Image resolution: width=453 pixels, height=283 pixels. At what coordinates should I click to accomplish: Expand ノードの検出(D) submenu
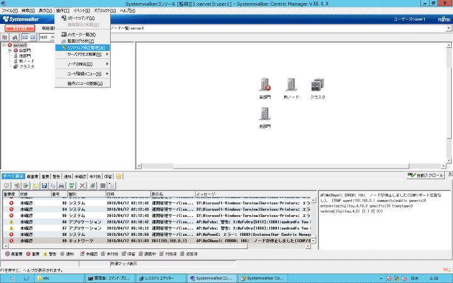(x=82, y=64)
